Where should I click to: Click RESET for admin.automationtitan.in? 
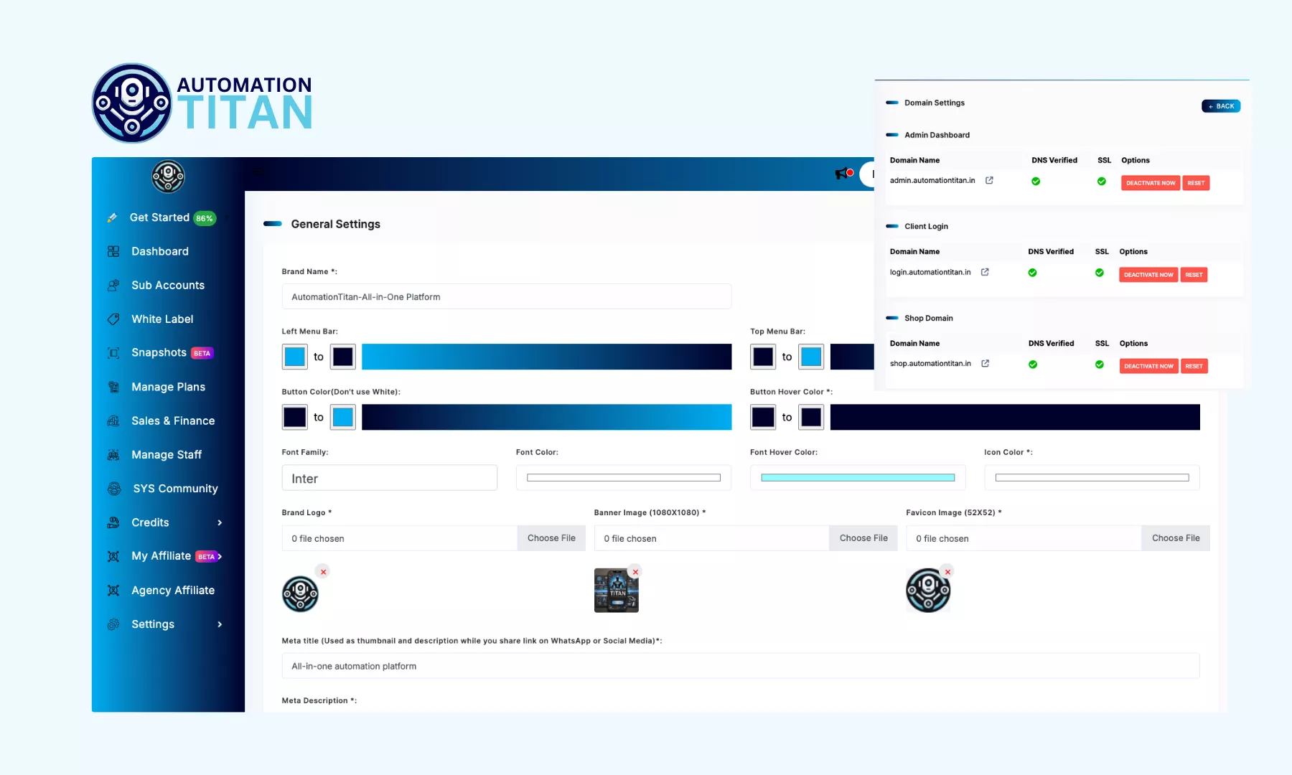[x=1196, y=183]
